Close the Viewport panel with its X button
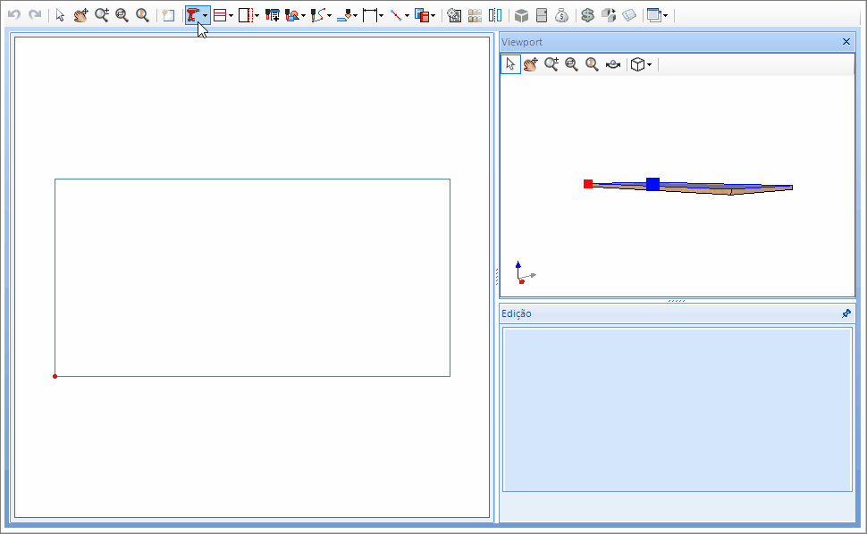The height and width of the screenshot is (534, 867). point(846,41)
